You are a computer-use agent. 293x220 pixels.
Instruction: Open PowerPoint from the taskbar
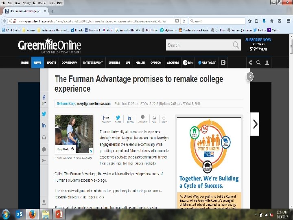[59, 214]
